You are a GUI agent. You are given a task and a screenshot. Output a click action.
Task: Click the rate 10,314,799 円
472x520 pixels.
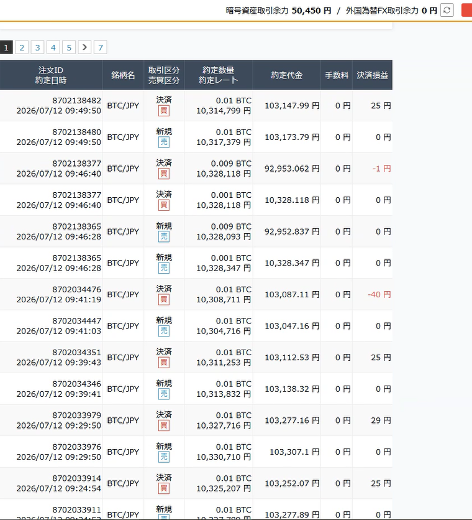tap(224, 111)
